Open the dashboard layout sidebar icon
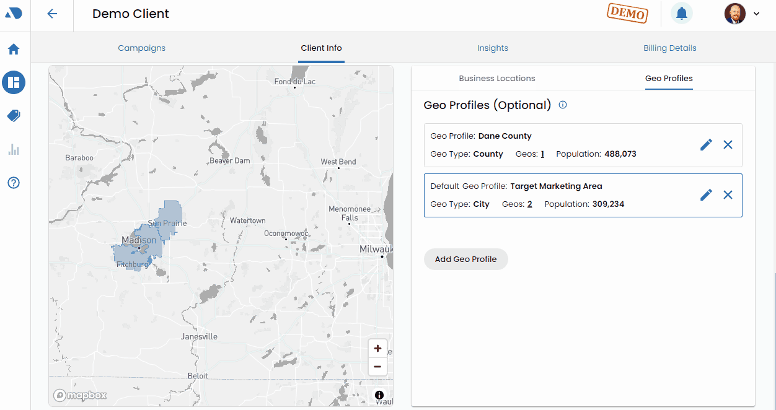This screenshot has width=776, height=410. click(14, 82)
